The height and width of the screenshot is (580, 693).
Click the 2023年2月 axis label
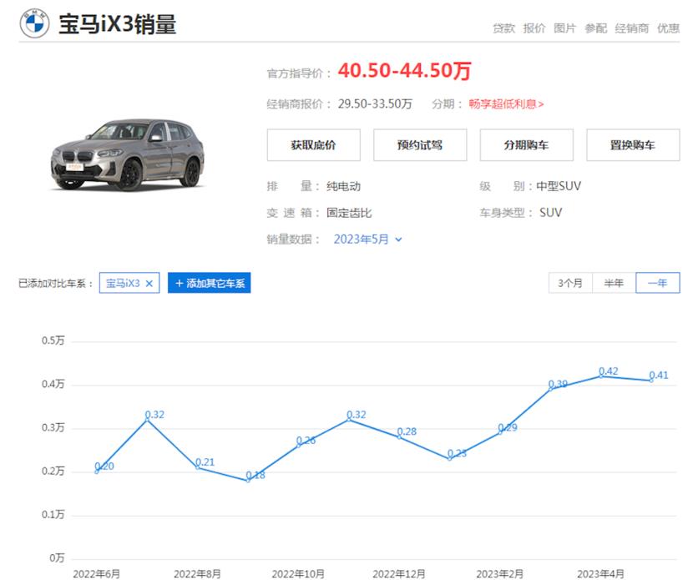pyautogui.click(x=500, y=573)
